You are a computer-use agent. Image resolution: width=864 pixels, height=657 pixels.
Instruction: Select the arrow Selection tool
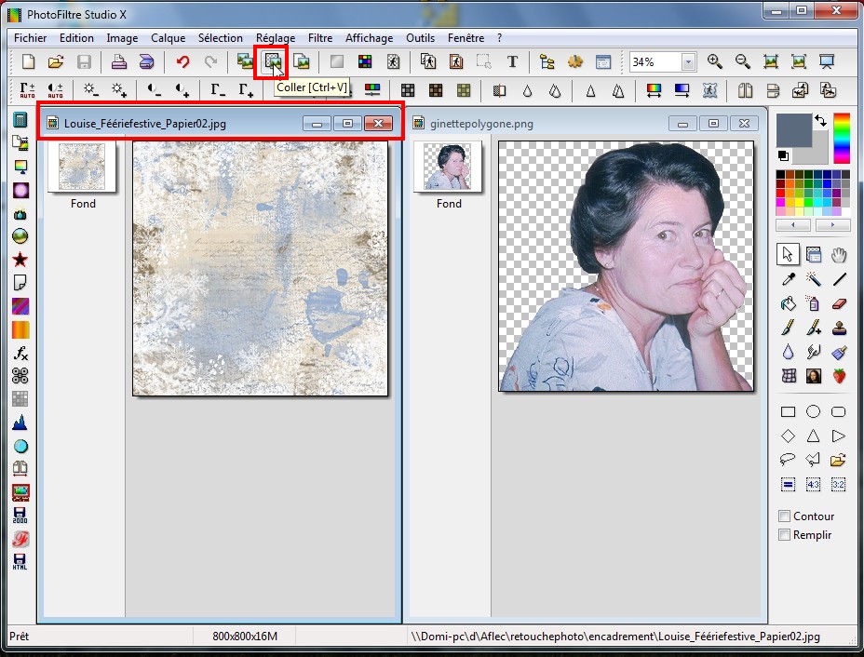(788, 254)
